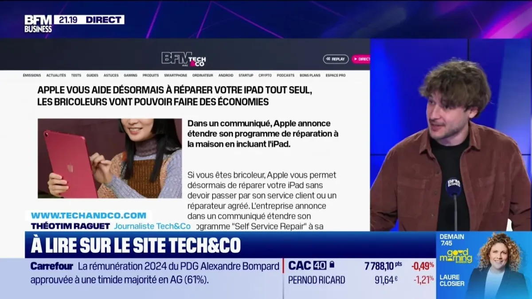
Task: Open the Actualités menu item
Action: (x=56, y=75)
